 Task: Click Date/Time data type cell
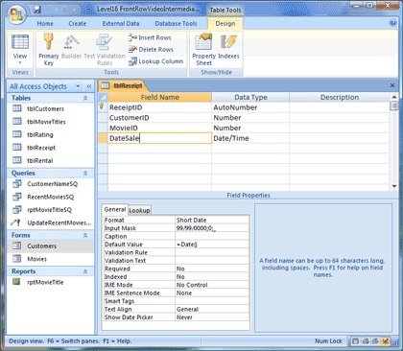pos(250,138)
